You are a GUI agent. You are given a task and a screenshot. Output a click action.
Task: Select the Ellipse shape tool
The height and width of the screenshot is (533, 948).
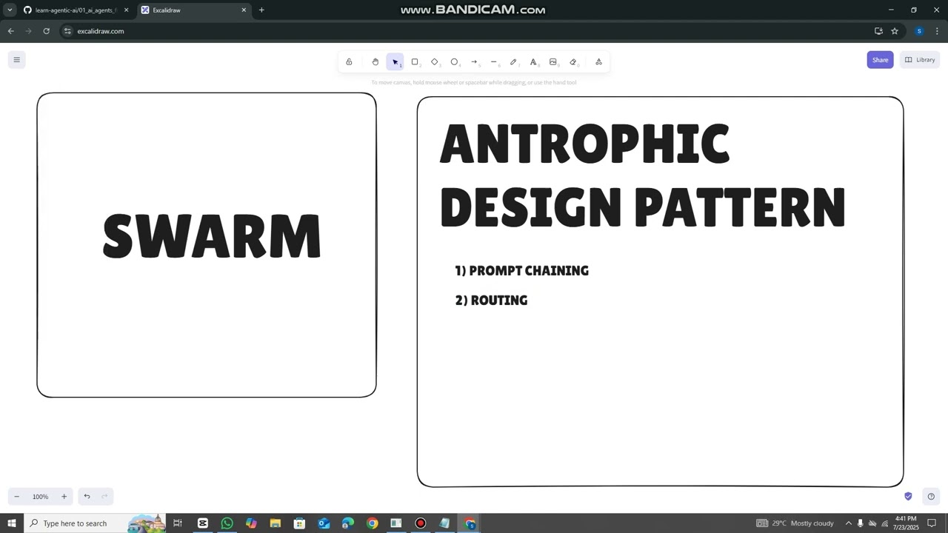pos(454,61)
